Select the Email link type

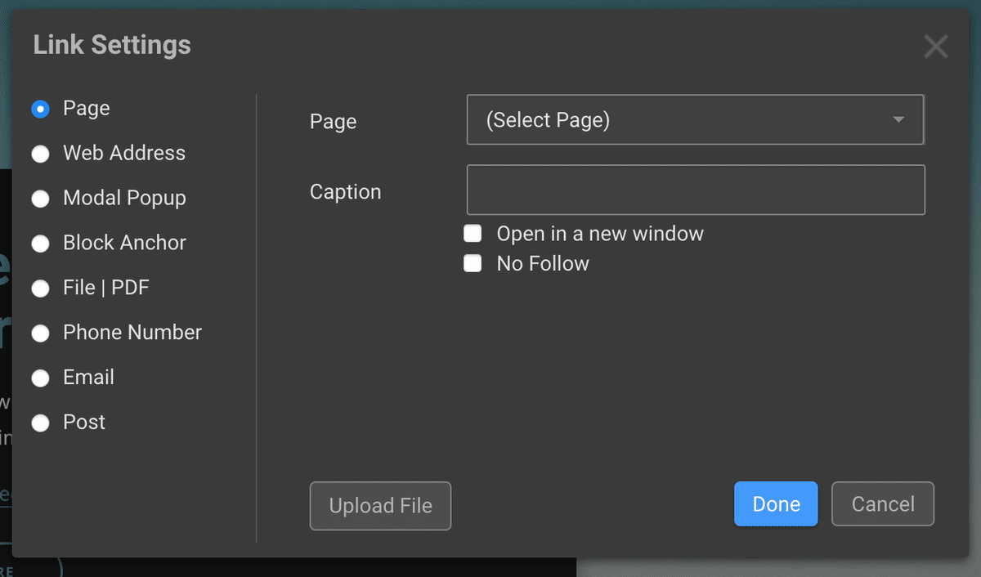point(40,378)
